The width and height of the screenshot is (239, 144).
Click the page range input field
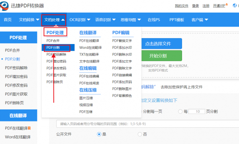[x=147, y=124]
